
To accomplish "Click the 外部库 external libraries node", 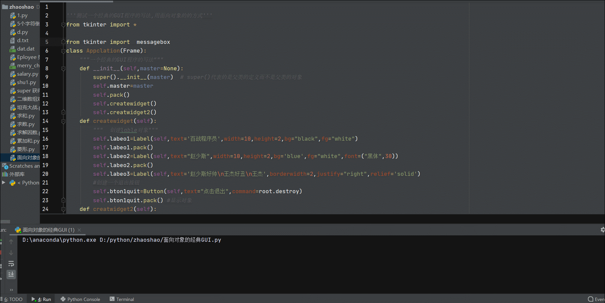I will (17, 174).
